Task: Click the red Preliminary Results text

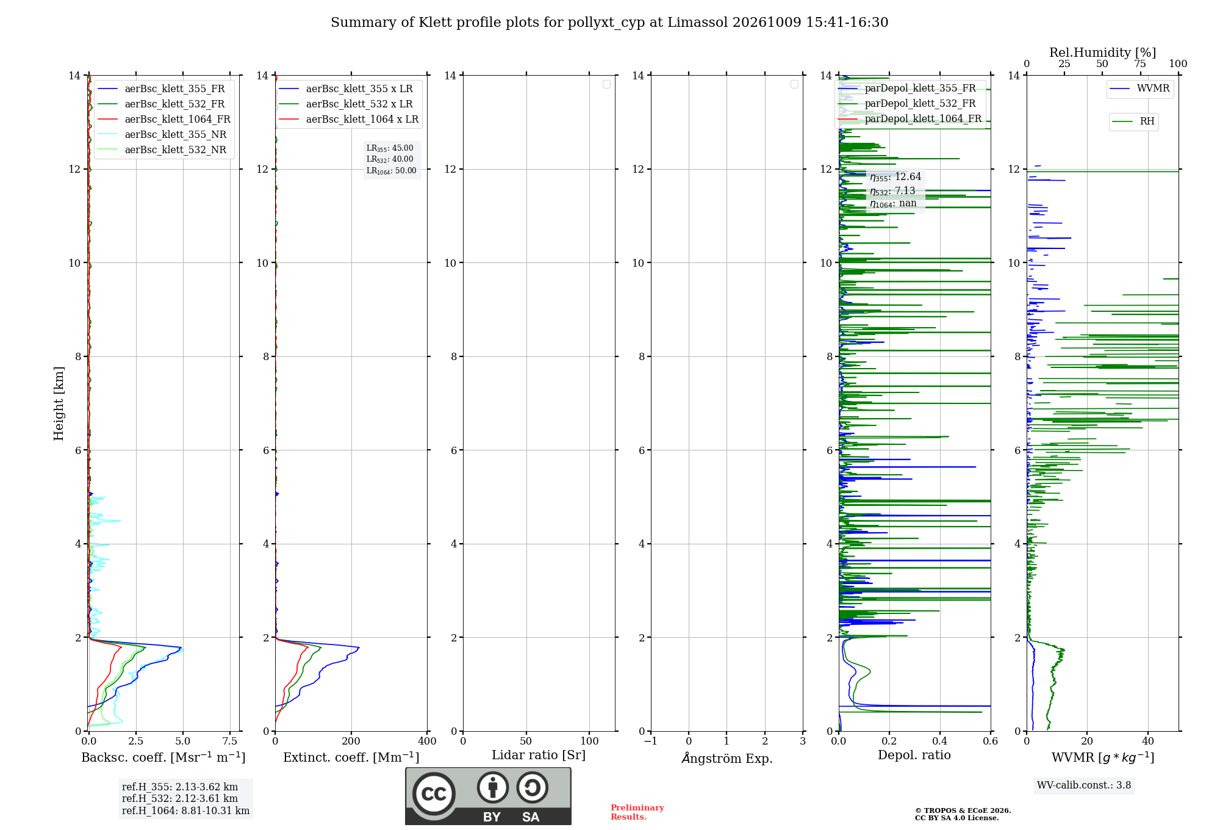Action: (x=637, y=812)
